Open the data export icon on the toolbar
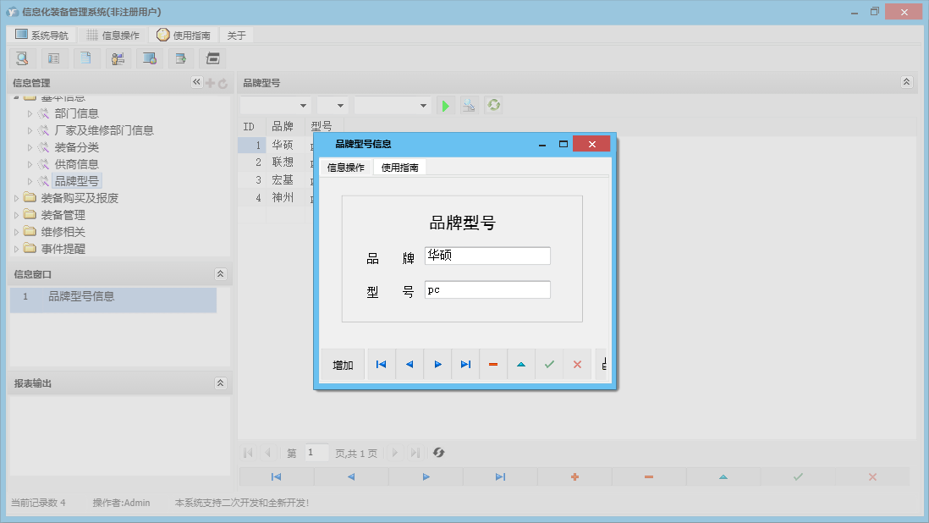 click(180, 58)
